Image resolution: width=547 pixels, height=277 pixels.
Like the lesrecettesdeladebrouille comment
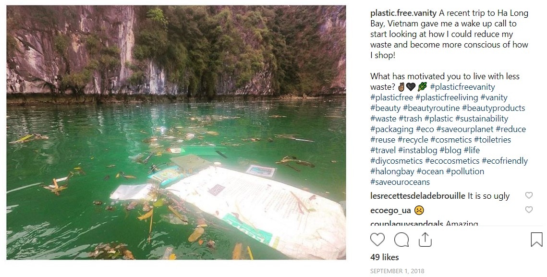click(529, 195)
